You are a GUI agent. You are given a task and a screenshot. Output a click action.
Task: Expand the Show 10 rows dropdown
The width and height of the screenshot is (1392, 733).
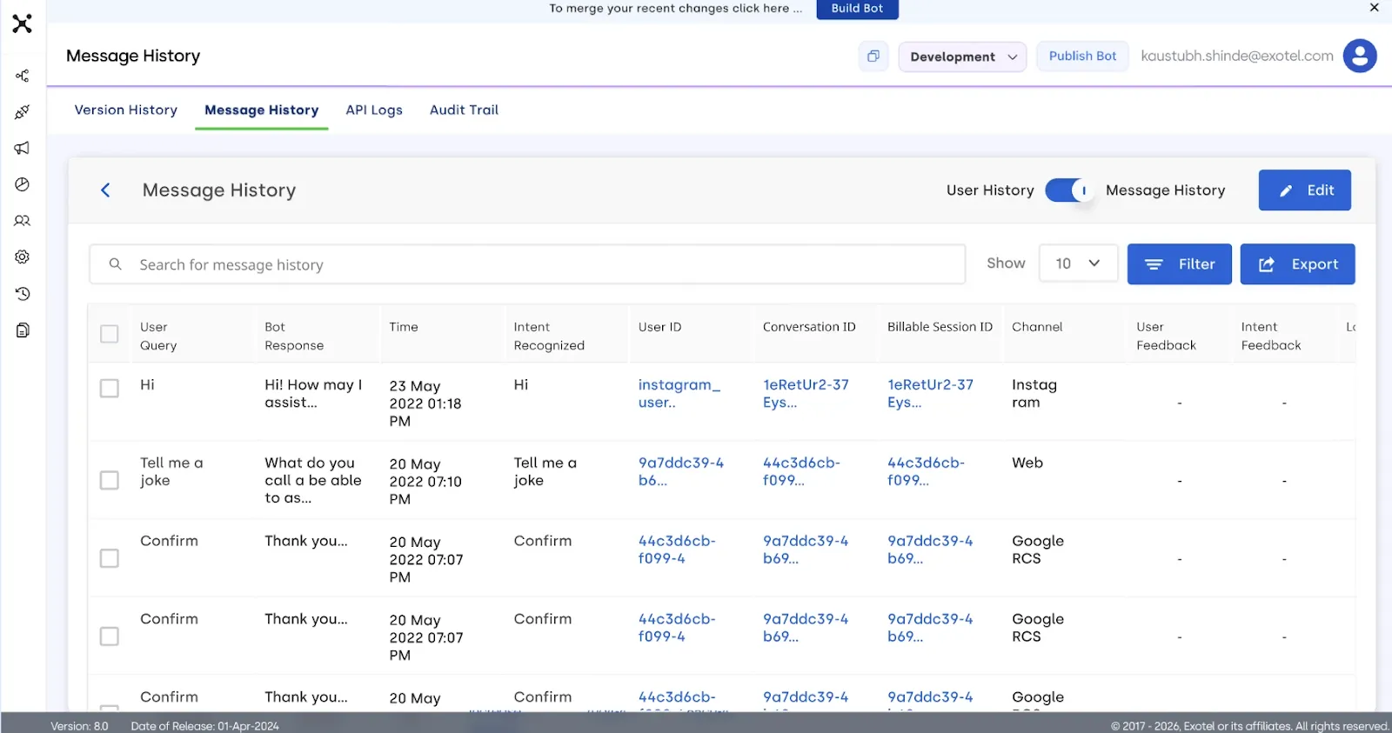tap(1078, 263)
